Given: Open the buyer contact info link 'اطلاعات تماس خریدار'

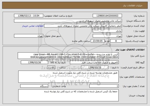Looking at the screenshot, I should [33, 26].
